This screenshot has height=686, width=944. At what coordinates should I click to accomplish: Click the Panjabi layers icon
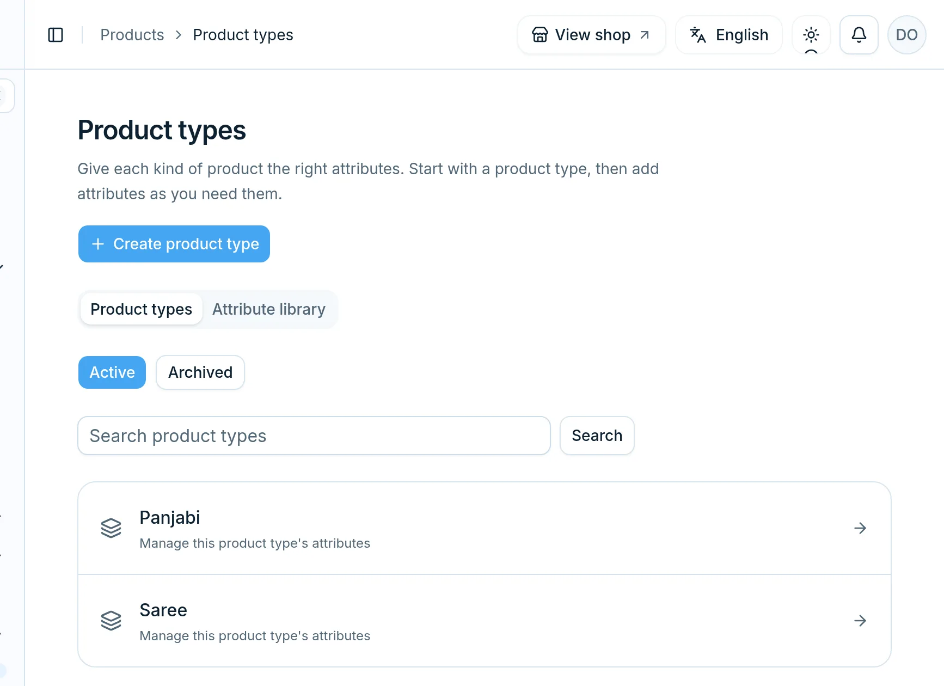(x=111, y=528)
